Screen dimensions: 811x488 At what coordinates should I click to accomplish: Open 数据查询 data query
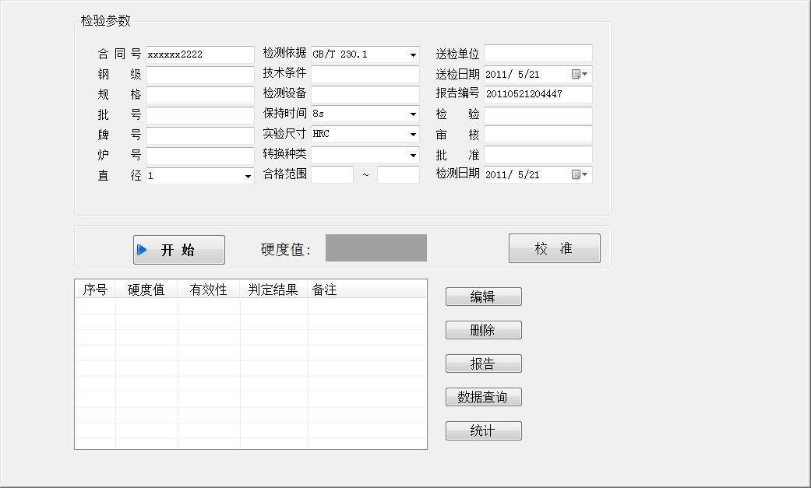(x=483, y=397)
